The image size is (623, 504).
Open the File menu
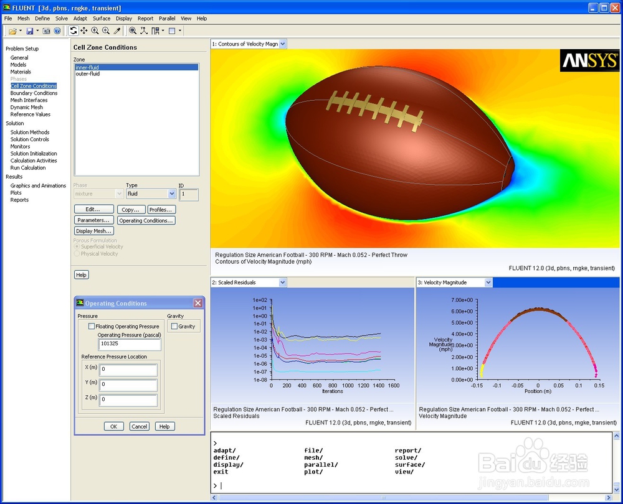point(8,18)
